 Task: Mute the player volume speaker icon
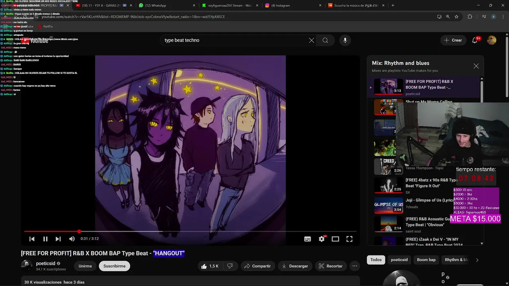[72, 239]
